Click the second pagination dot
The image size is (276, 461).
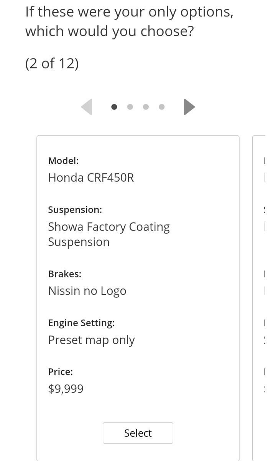pyautogui.click(x=130, y=107)
